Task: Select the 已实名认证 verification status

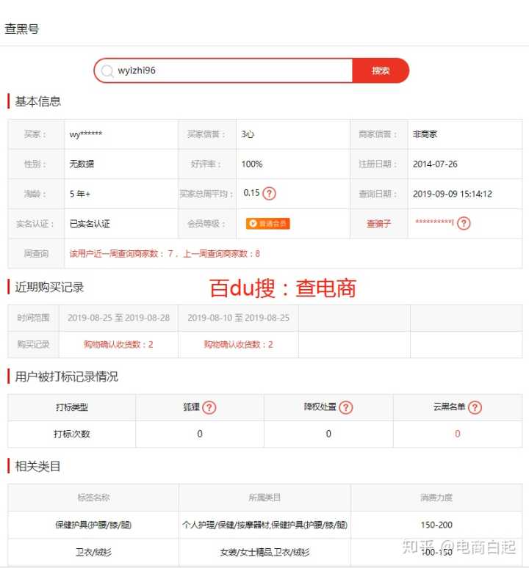Action: point(90,224)
